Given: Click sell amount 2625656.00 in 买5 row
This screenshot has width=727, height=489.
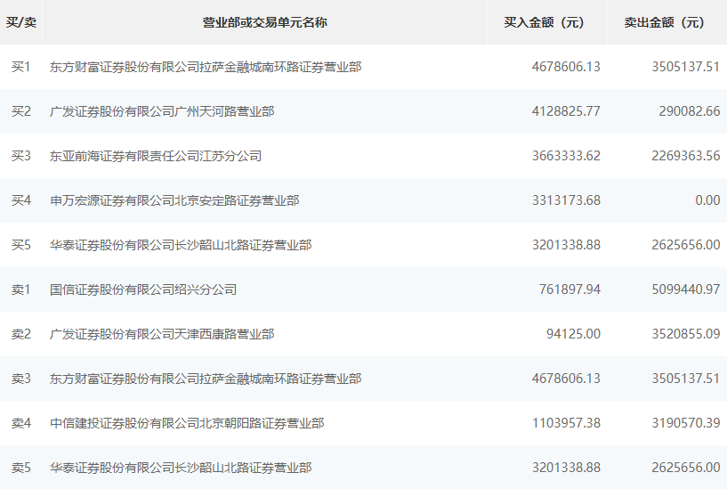Looking at the screenshot, I should (x=686, y=245).
